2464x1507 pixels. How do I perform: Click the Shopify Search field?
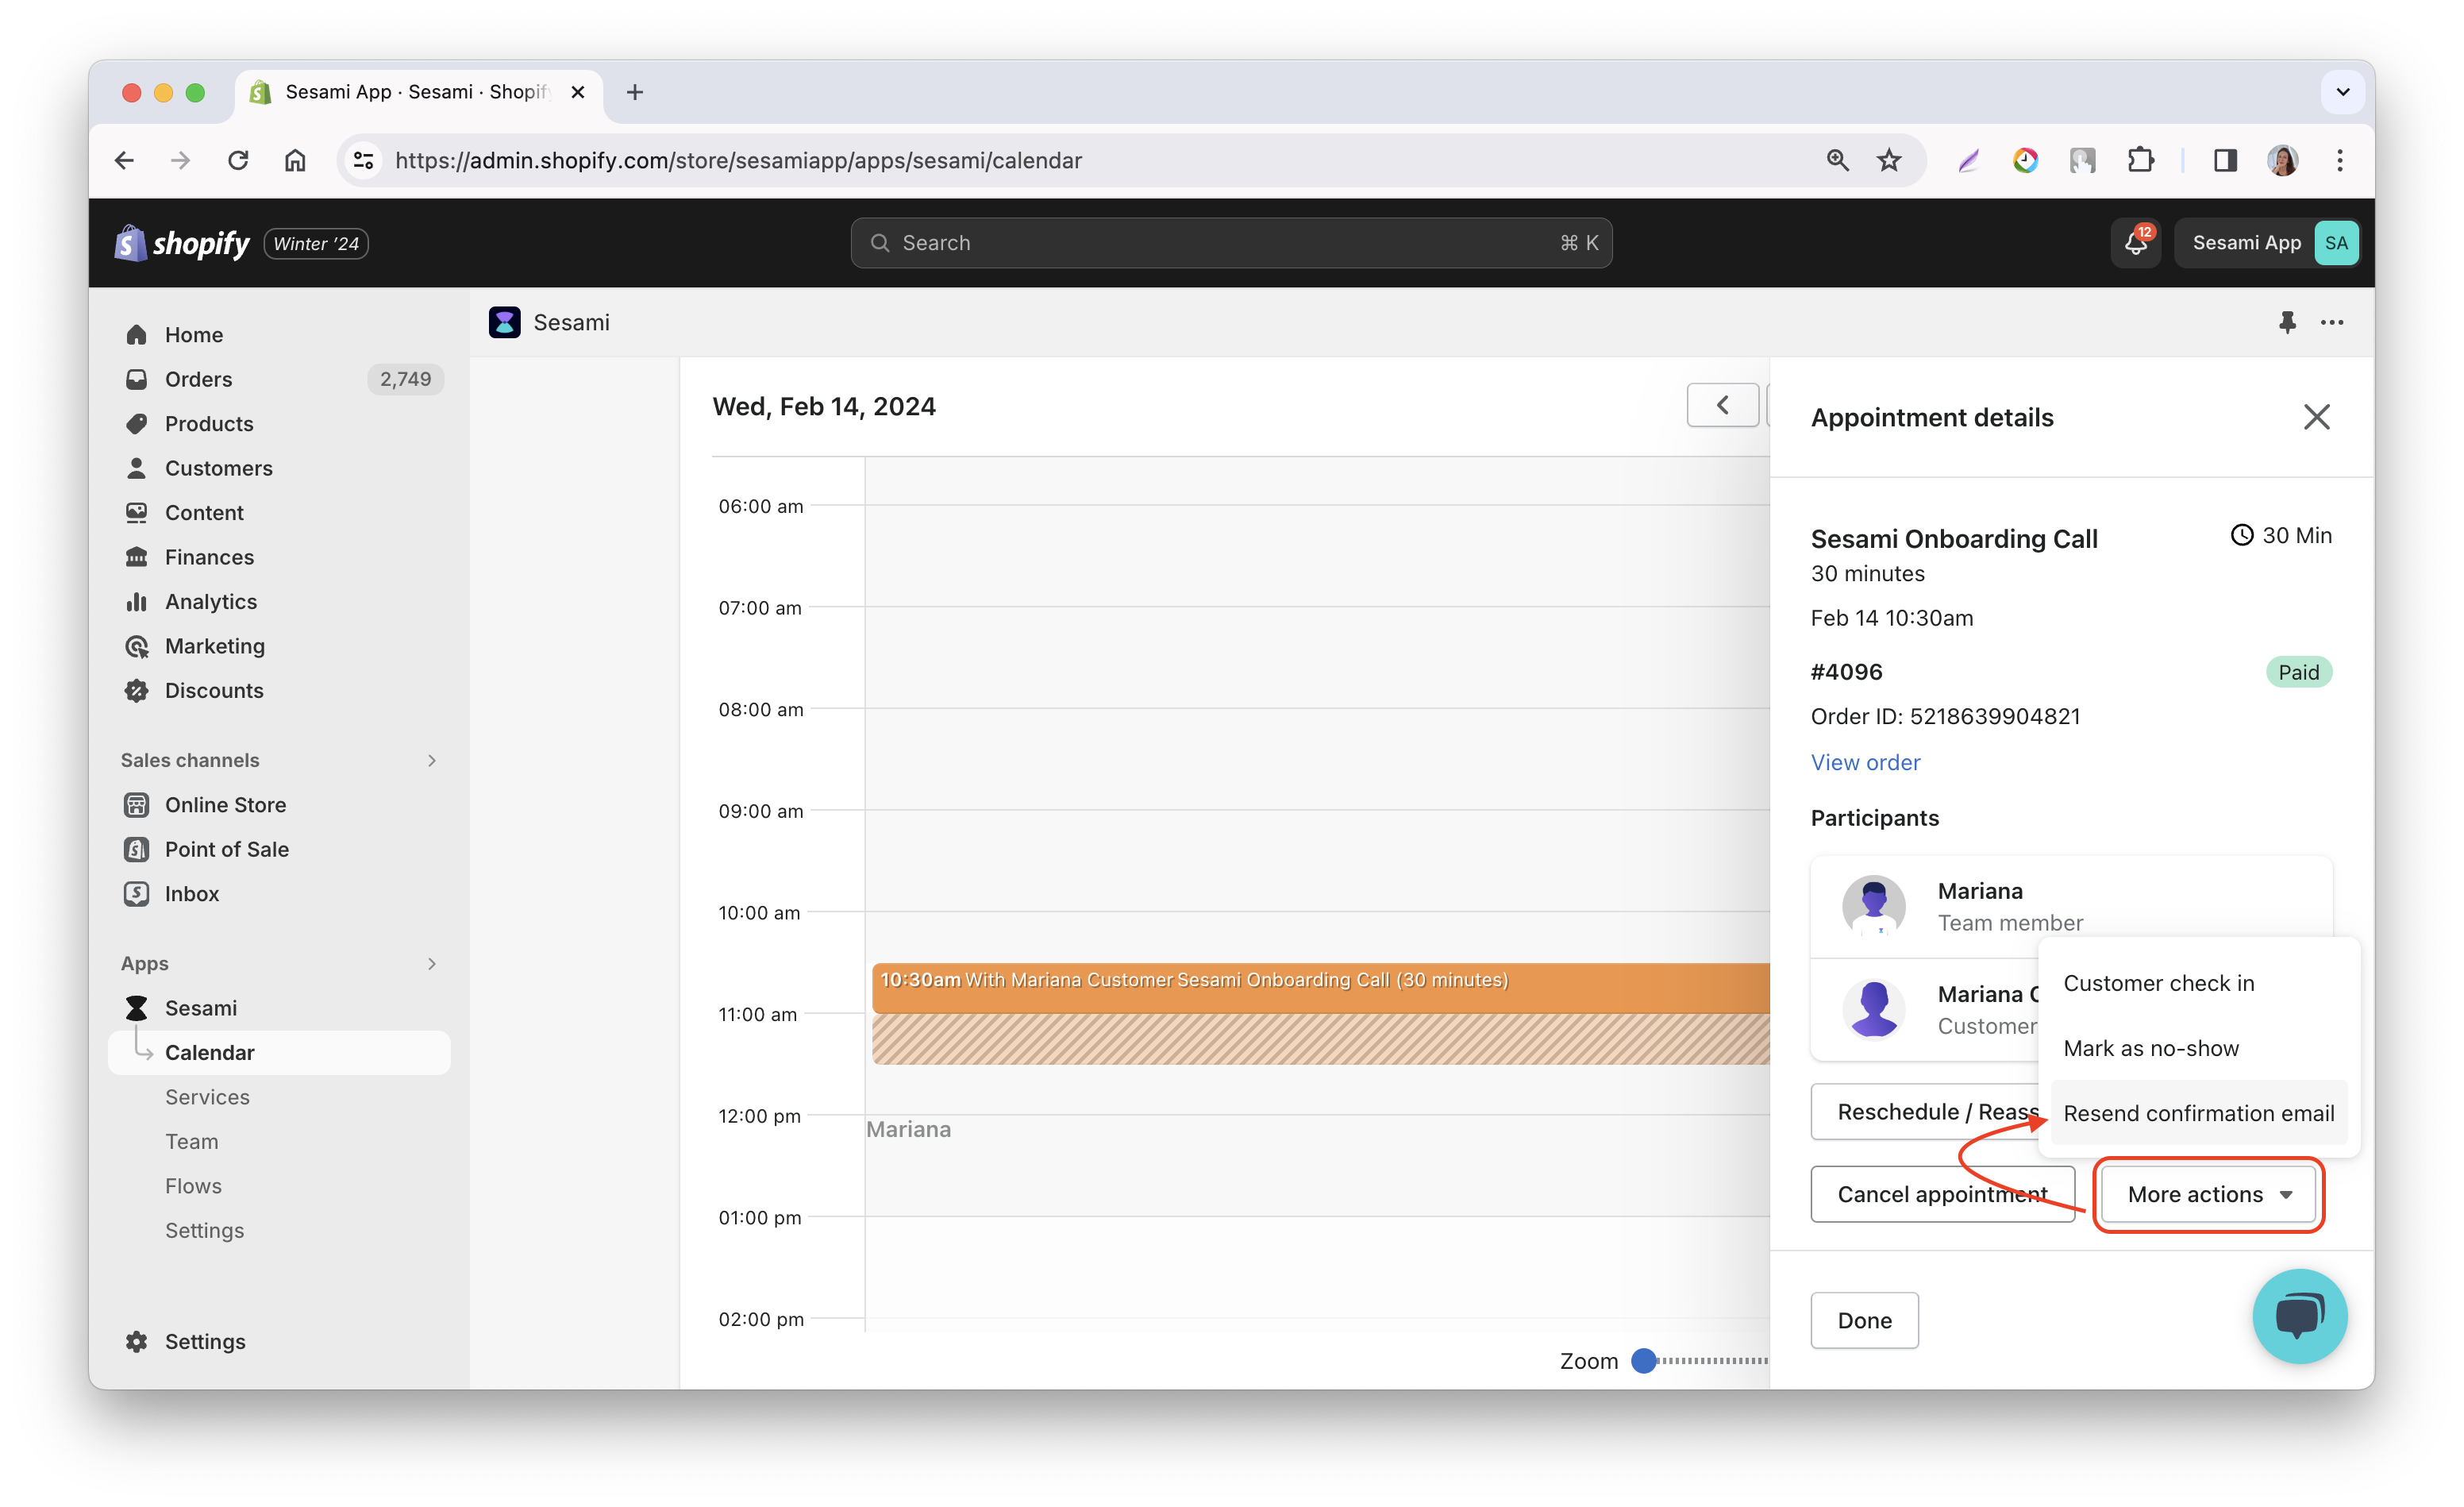[x=1230, y=243]
